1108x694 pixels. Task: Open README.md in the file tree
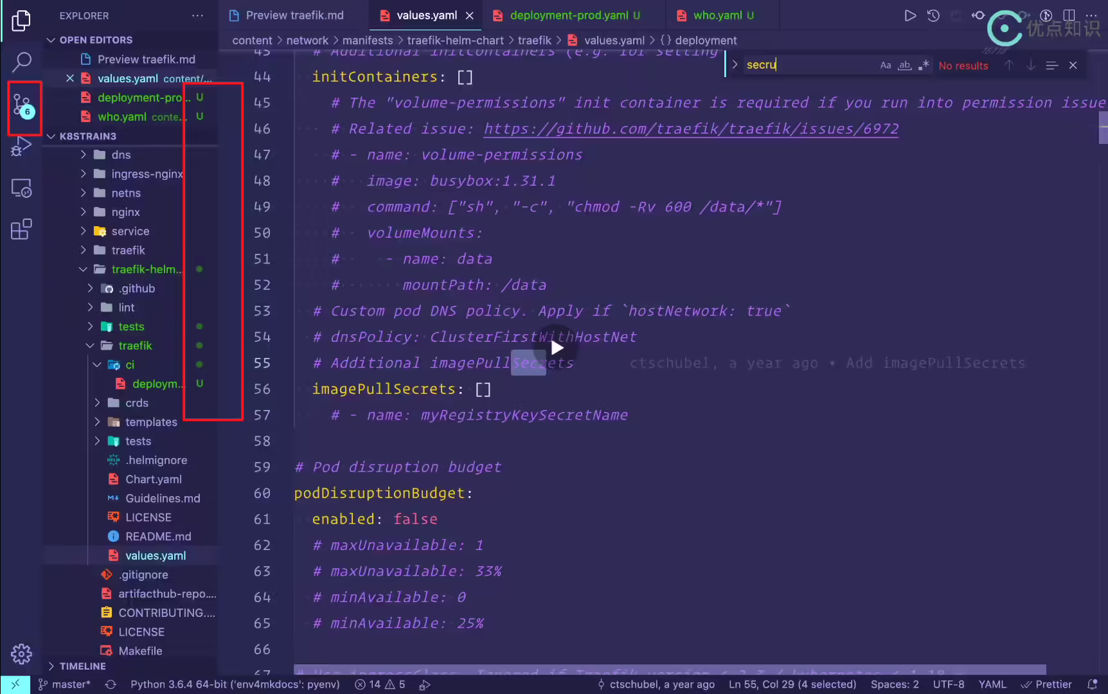[x=158, y=537]
